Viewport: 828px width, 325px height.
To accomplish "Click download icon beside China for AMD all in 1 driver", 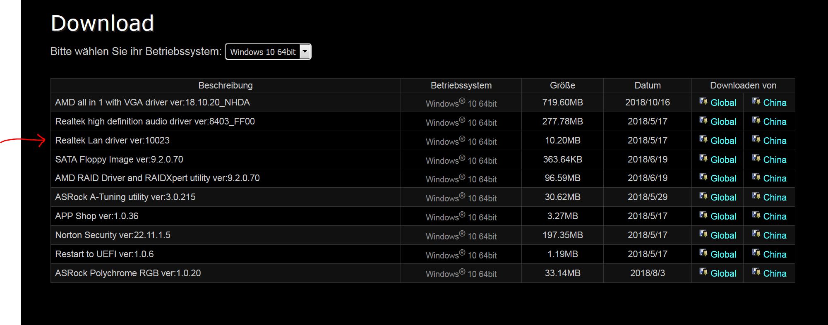I will coord(756,101).
